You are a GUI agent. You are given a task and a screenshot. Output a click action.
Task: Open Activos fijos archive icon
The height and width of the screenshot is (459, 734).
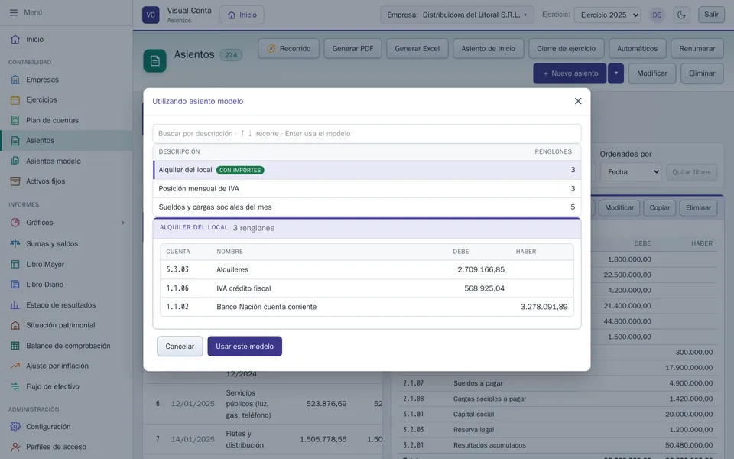click(x=15, y=181)
